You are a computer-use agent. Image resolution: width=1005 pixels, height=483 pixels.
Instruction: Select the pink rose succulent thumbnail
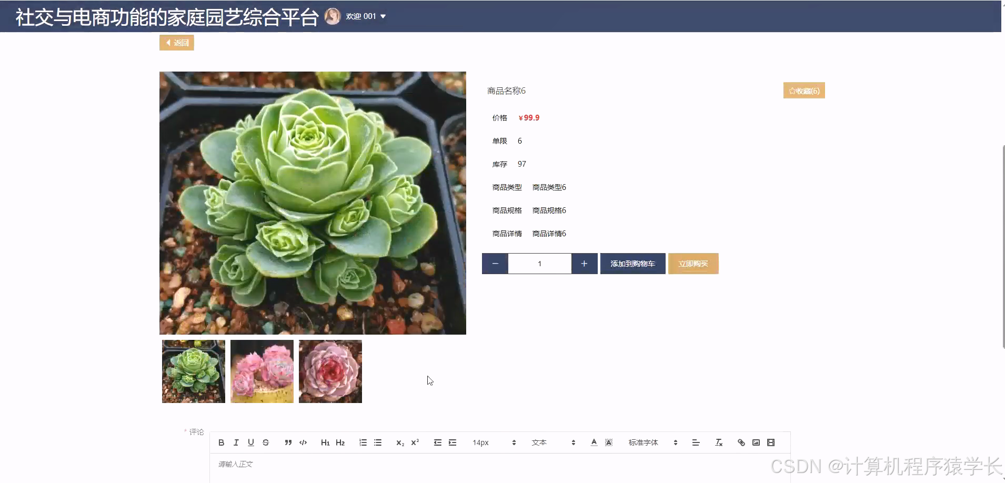click(x=330, y=371)
